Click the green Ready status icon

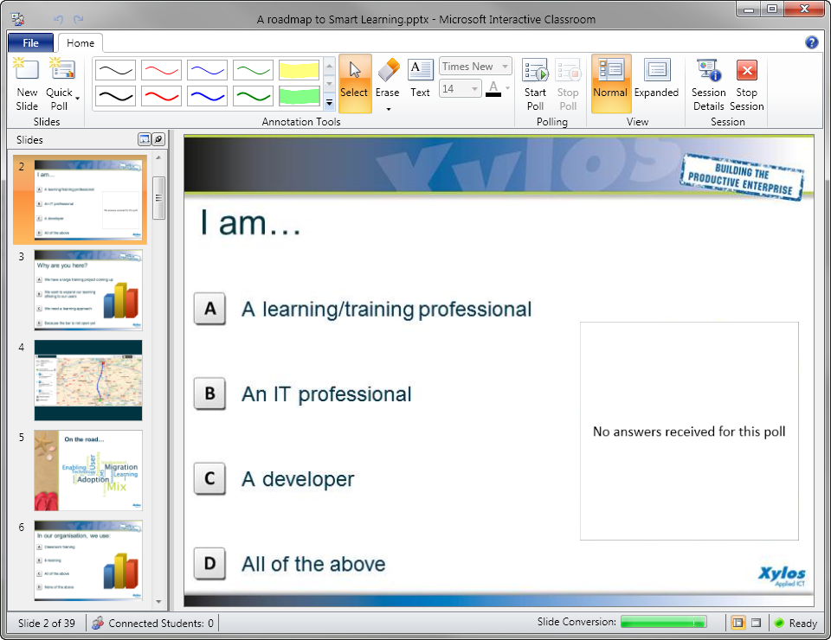point(779,623)
